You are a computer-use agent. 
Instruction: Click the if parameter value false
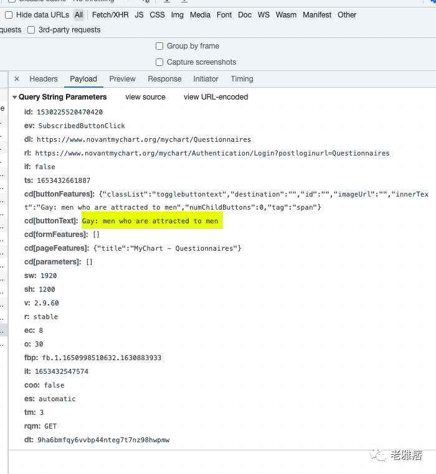coord(45,167)
